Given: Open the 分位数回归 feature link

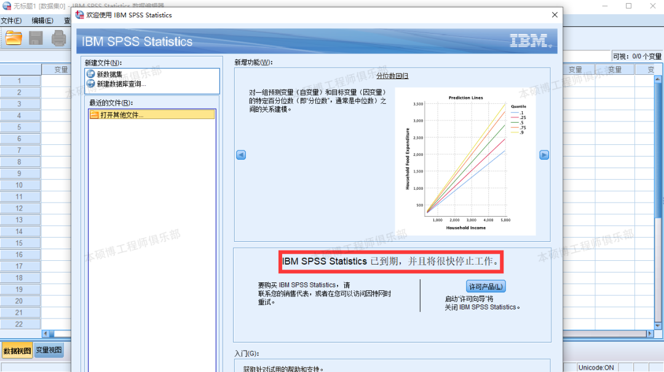Looking at the screenshot, I should (x=392, y=76).
